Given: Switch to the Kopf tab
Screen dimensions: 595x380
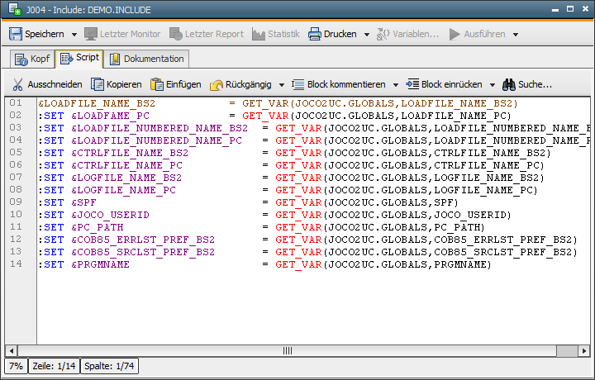Looking at the screenshot, I should pos(31,59).
